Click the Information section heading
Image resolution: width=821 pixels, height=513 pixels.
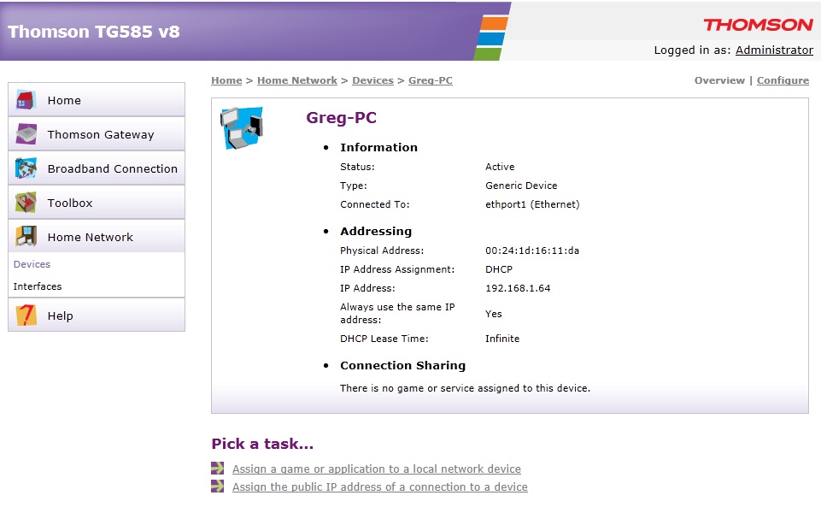pyautogui.click(x=378, y=147)
